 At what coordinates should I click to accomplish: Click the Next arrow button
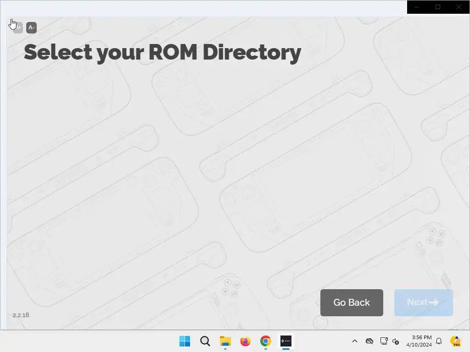tap(424, 302)
